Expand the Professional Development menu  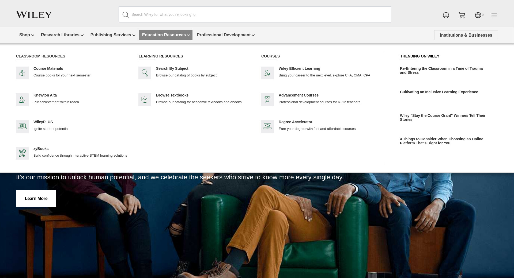click(x=226, y=35)
